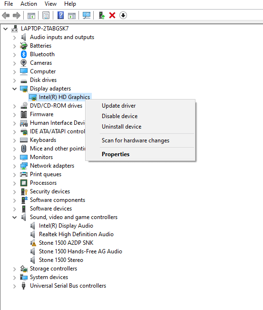Click the Disk drives label
263x310 pixels.
coord(43,80)
